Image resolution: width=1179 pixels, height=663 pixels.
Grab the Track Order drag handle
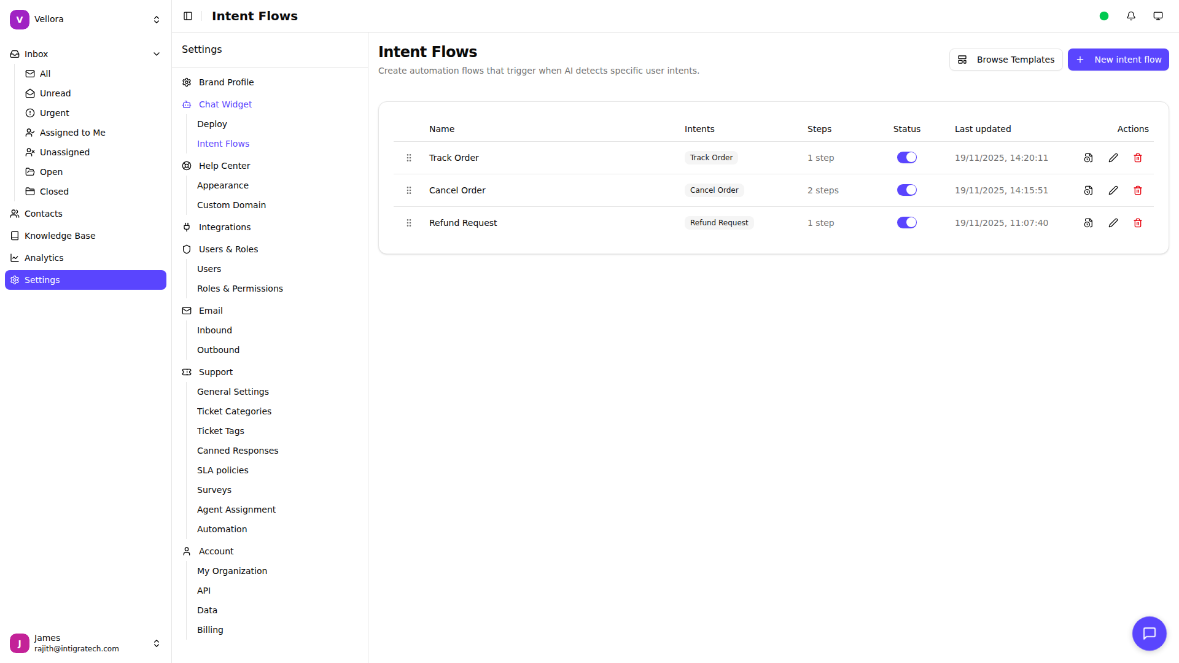point(409,158)
